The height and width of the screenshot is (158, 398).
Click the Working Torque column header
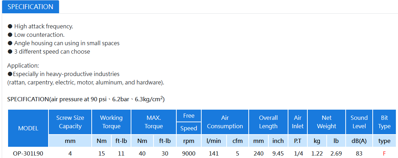point(111,122)
